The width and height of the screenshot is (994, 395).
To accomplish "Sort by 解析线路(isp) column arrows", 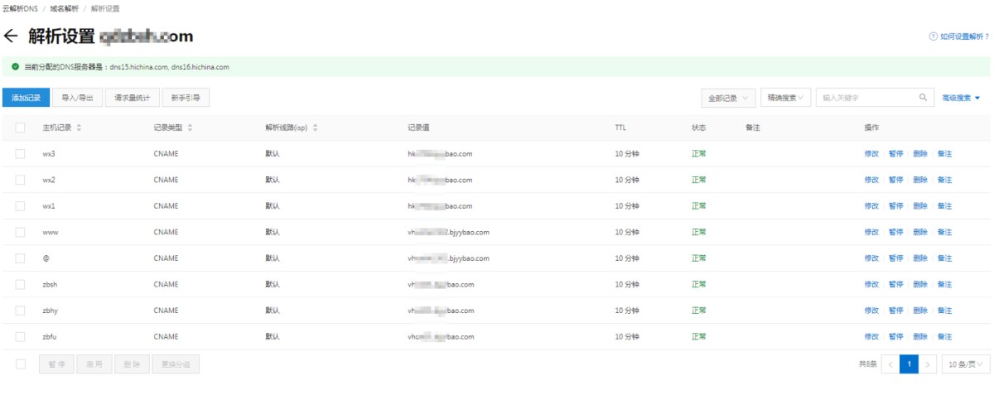I will coord(315,128).
